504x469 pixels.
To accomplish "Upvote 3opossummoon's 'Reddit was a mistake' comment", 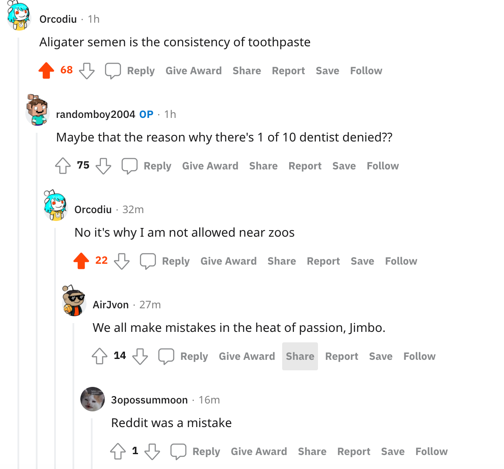I will point(118,451).
